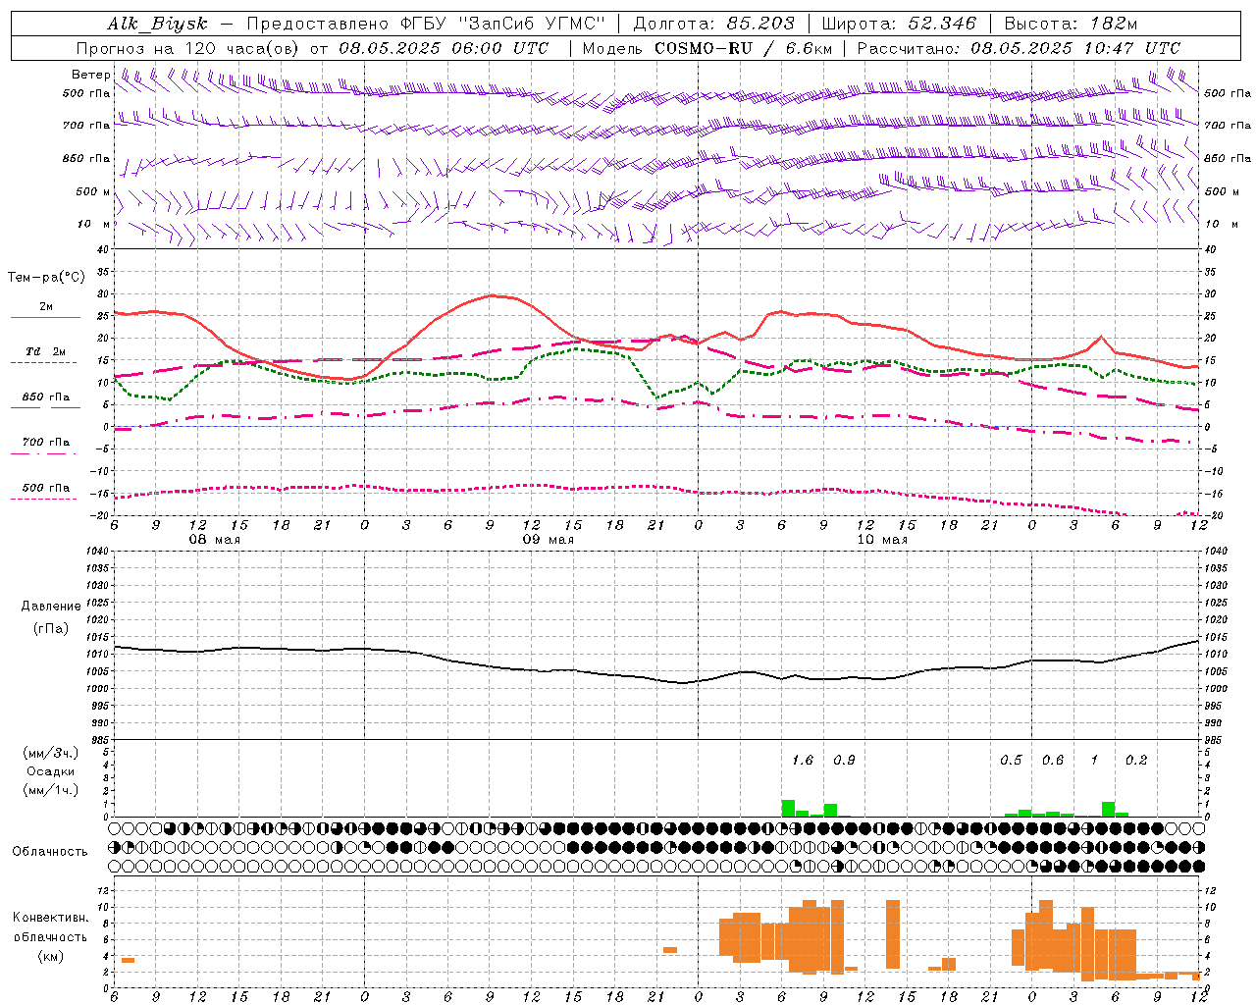Viewport: 1256px width, 1005px height.
Task: Click the 0.2 precipitation total value
Action: click(x=1136, y=760)
